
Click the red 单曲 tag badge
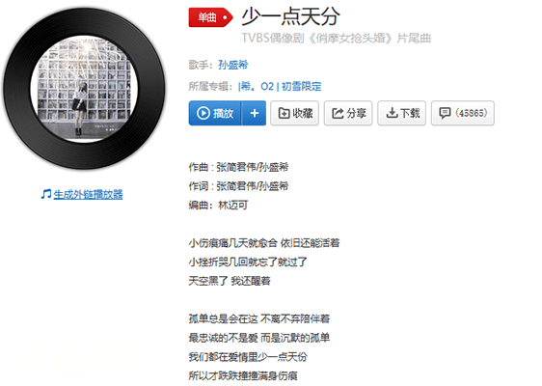click(x=211, y=17)
